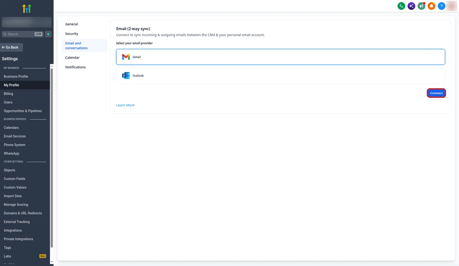Open My Profile settings
Image resolution: width=459 pixels, height=266 pixels.
pos(25,85)
